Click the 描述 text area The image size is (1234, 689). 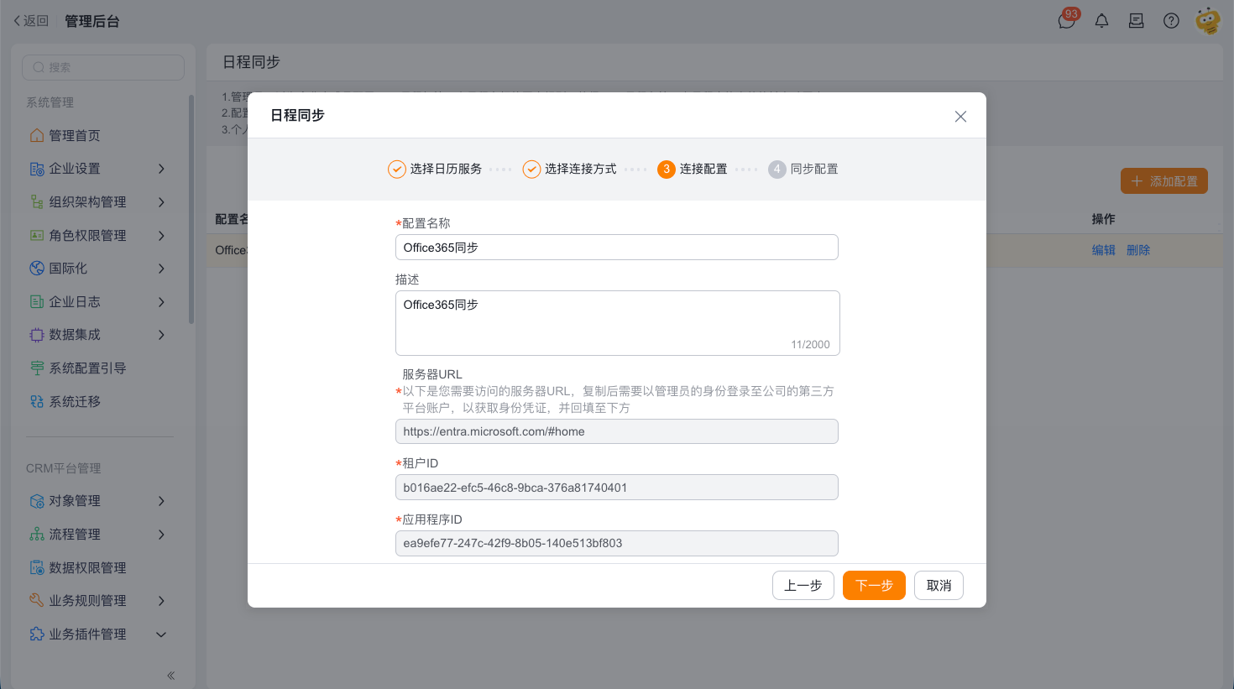click(617, 323)
